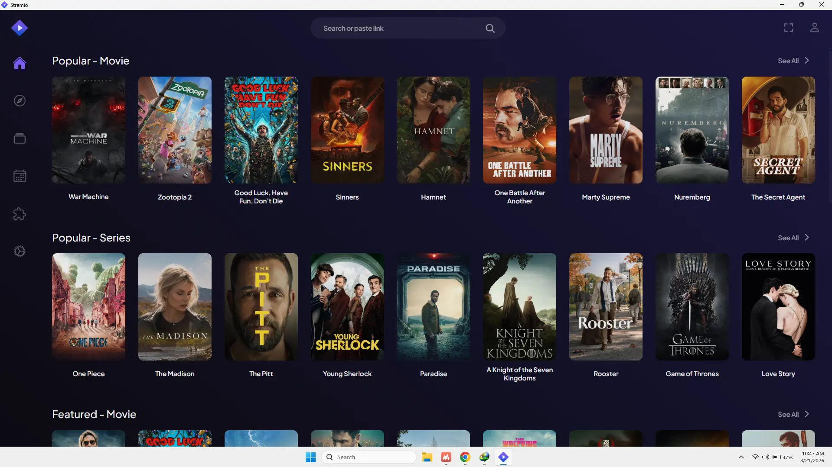
Task: Open the Rooster series poster
Action: coord(606,307)
